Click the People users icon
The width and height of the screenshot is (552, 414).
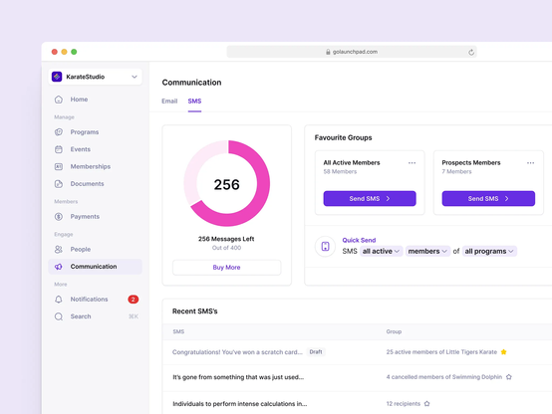(x=59, y=250)
